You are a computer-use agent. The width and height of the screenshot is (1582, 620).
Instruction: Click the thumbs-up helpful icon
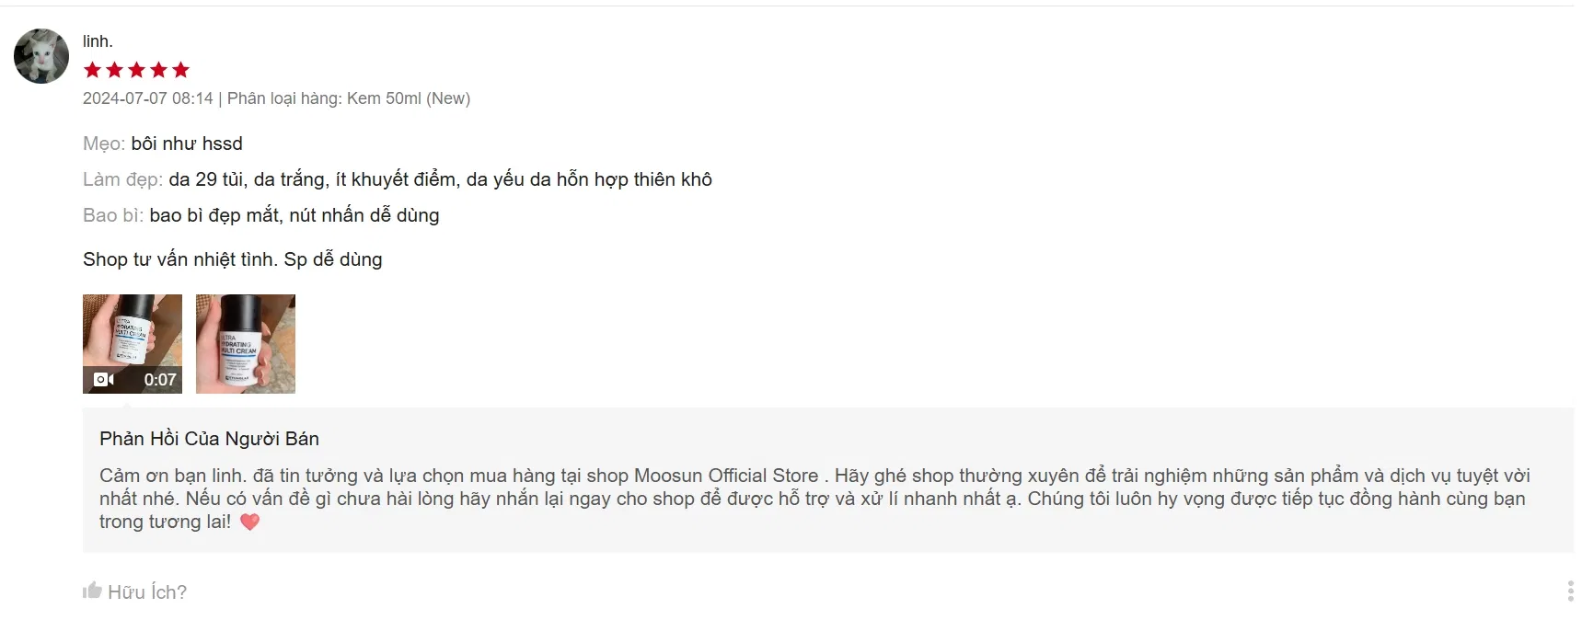coord(92,591)
